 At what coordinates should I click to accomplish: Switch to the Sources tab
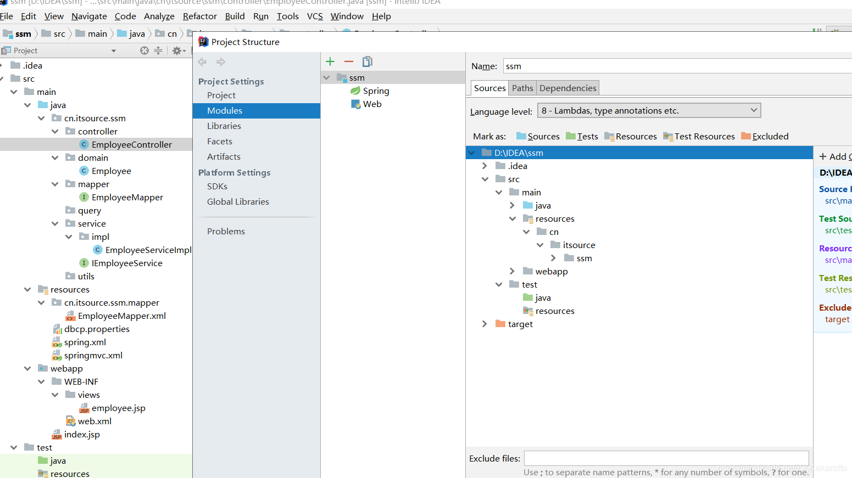pyautogui.click(x=489, y=88)
